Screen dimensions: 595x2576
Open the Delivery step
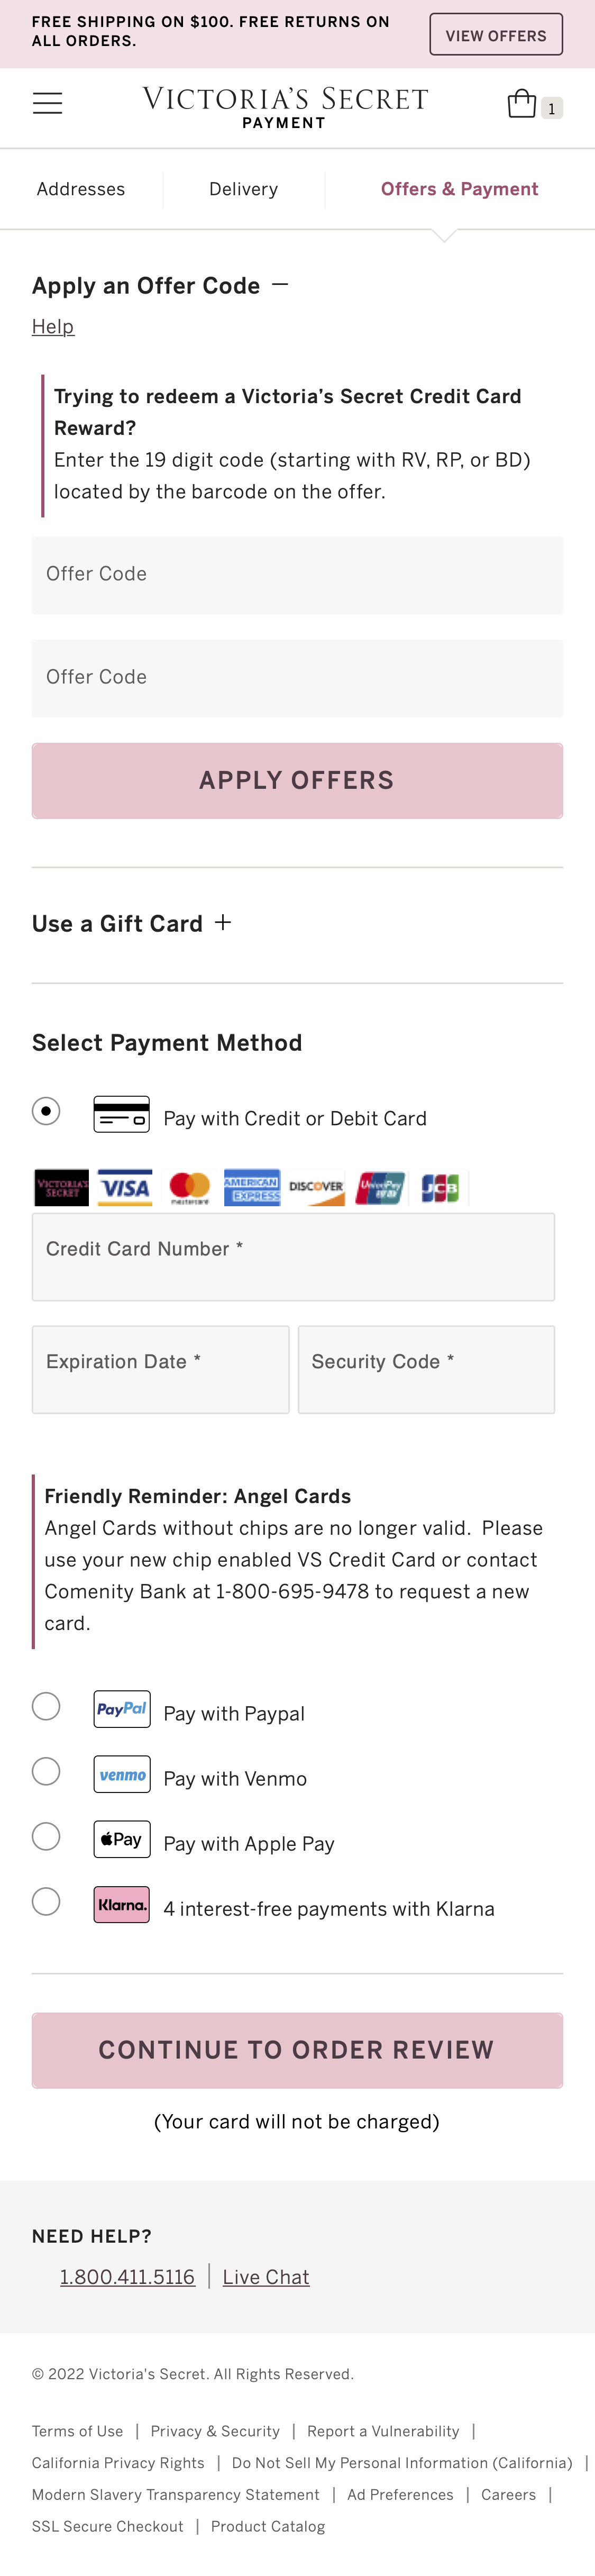click(243, 188)
